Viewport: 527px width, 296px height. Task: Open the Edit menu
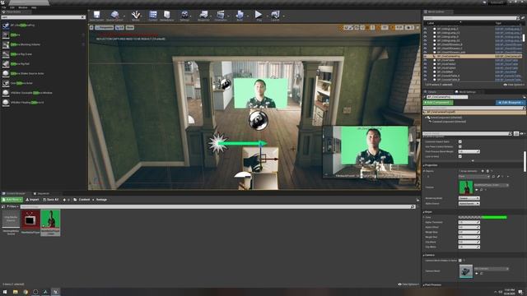tap(12, 7)
